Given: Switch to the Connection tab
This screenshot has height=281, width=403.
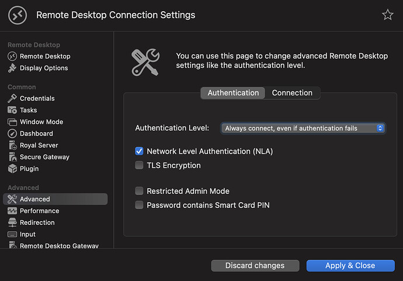Looking at the screenshot, I should click(x=292, y=93).
